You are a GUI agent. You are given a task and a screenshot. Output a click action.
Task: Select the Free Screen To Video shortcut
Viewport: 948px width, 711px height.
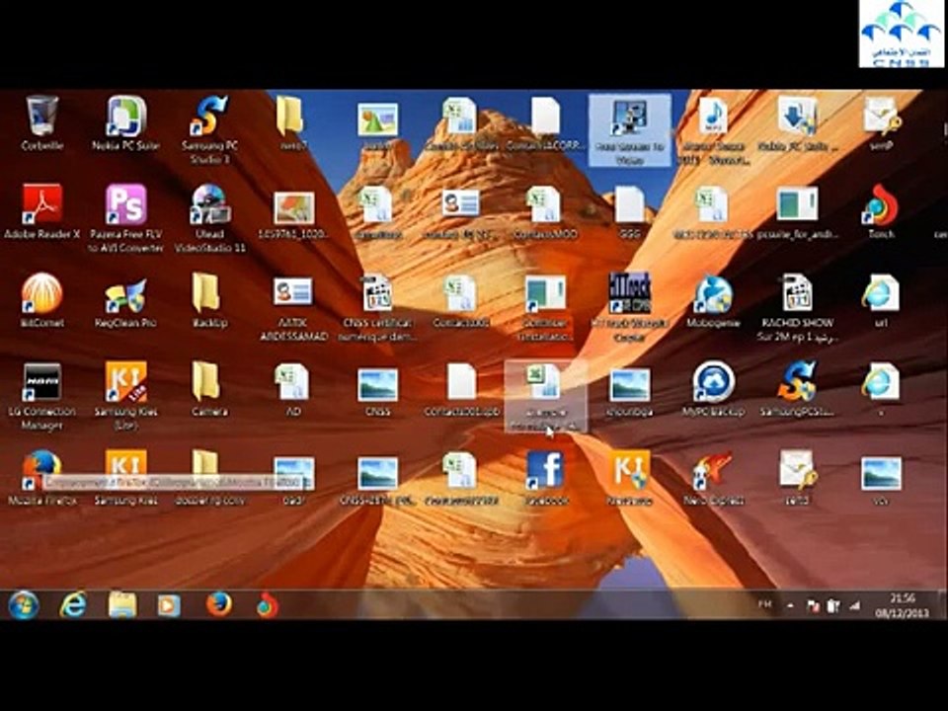[629, 130]
